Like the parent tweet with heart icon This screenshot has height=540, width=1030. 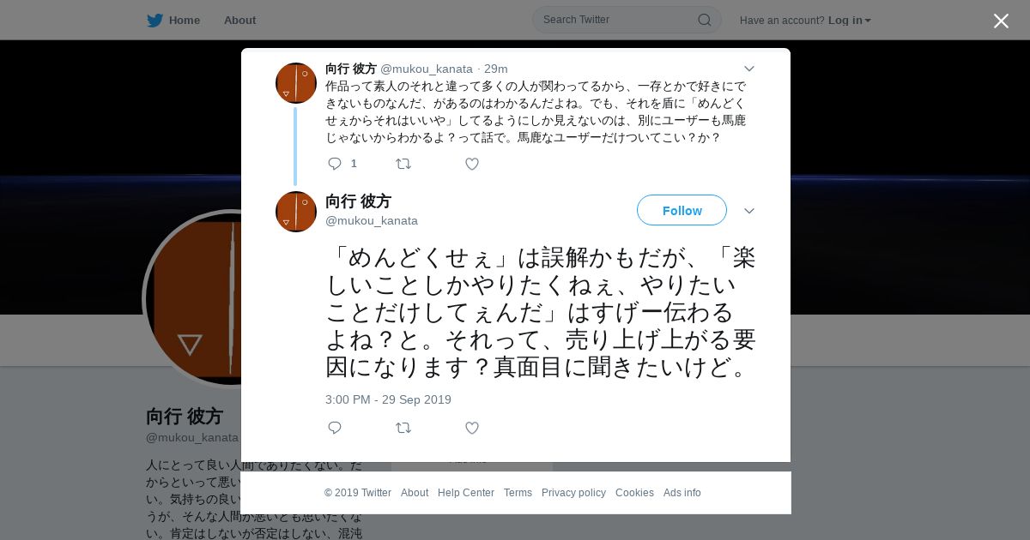point(472,164)
